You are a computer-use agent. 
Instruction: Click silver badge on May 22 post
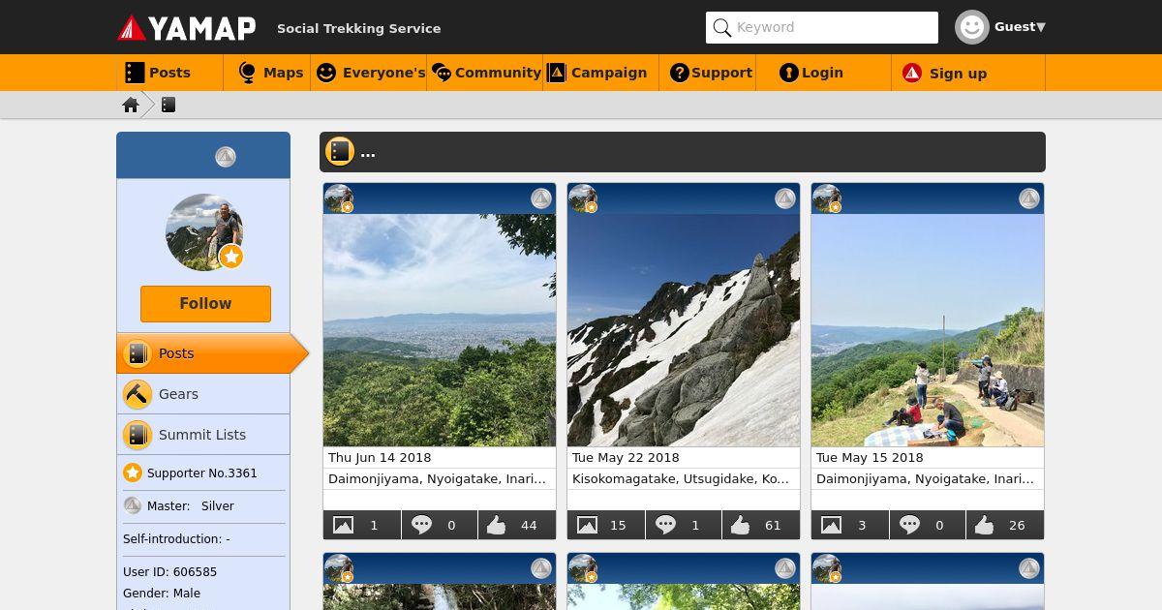pyautogui.click(x=785, y=198)
